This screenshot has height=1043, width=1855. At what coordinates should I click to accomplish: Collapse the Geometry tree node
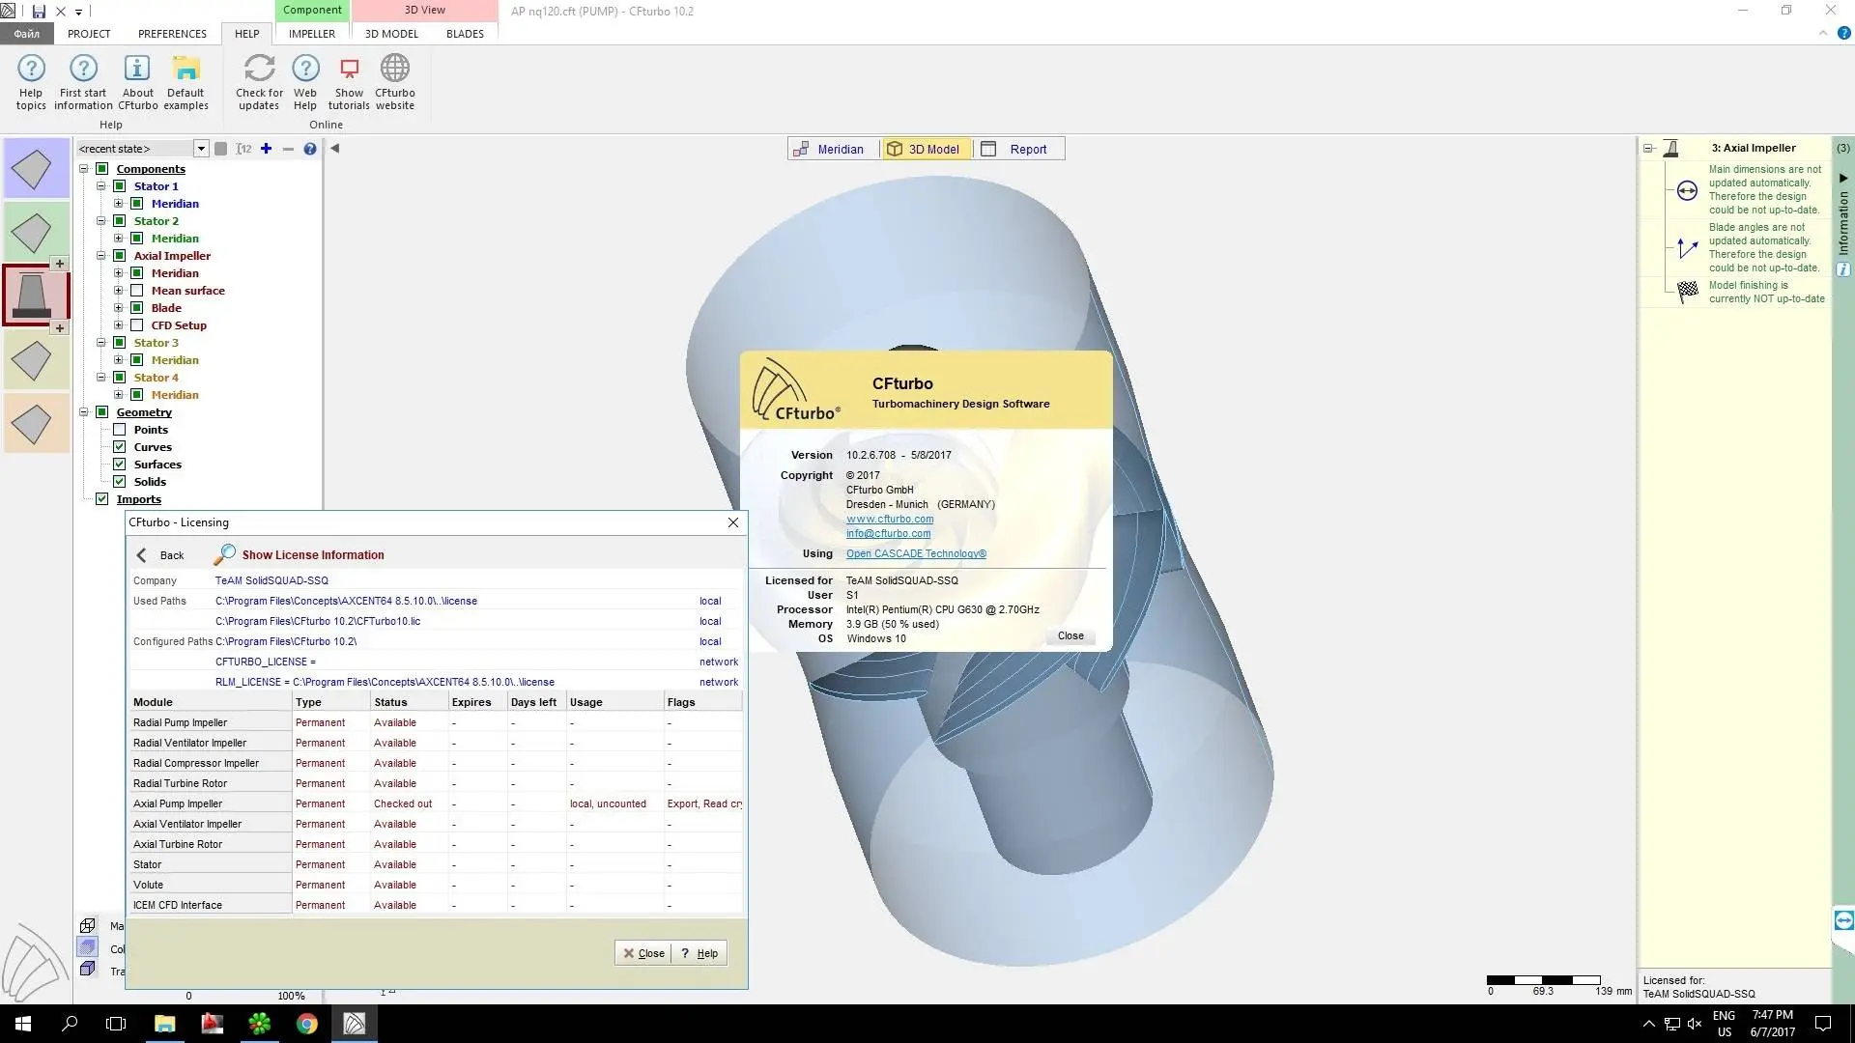tap(84, 412)
